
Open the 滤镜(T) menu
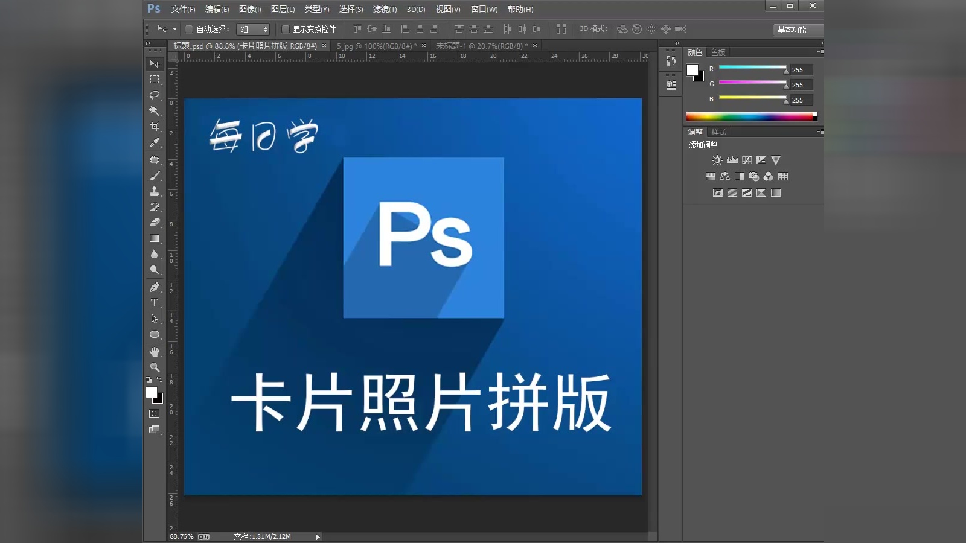pyautogui.click(x=385, y=9)
